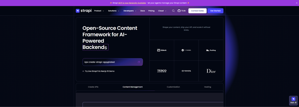Switch to the Create APIs tab
Image resolution: width=299 pixels, height=107 pixels.
point(93,87)
